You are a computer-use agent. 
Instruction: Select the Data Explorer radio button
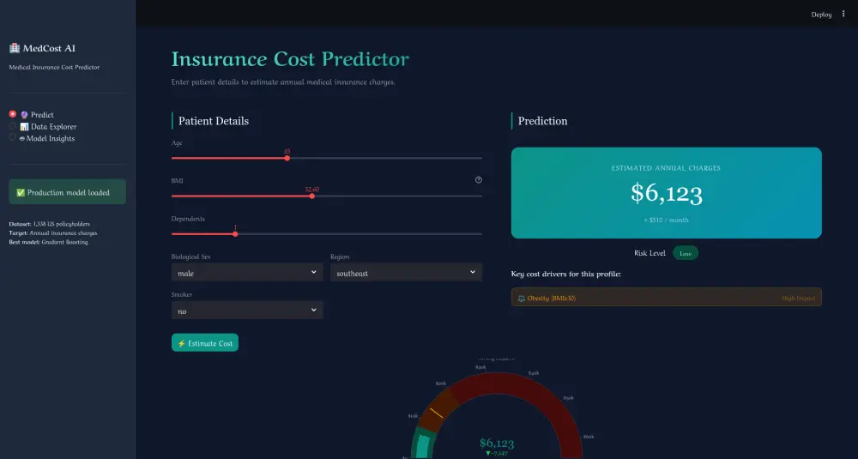pyautogui.click(x=13, y=126)
